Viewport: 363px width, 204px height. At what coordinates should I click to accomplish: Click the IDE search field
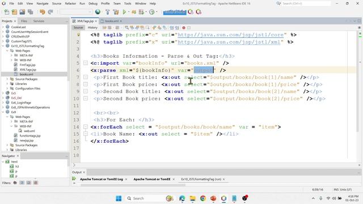(306, 3)
